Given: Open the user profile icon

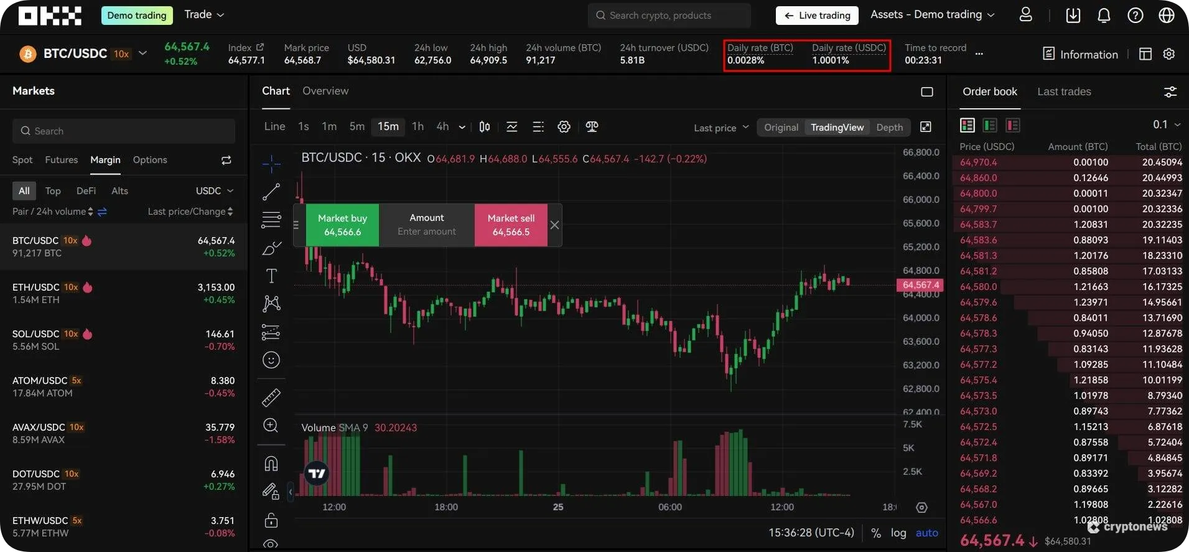Looking at the screenshot, I should pyautogui.click(x=1026, y=15).
